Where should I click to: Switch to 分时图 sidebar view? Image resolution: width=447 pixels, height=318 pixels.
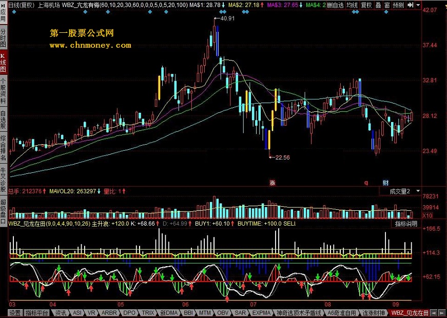point(3,38)
